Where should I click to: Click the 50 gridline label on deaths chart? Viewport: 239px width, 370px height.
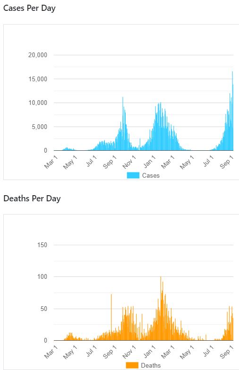[44, 309]
